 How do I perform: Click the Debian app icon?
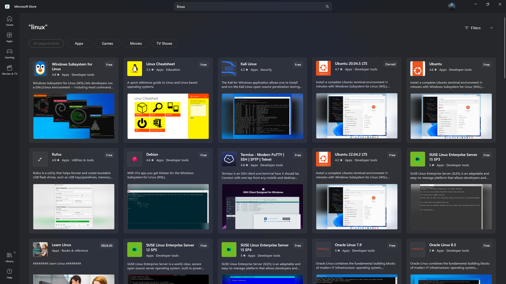(135, 159)
